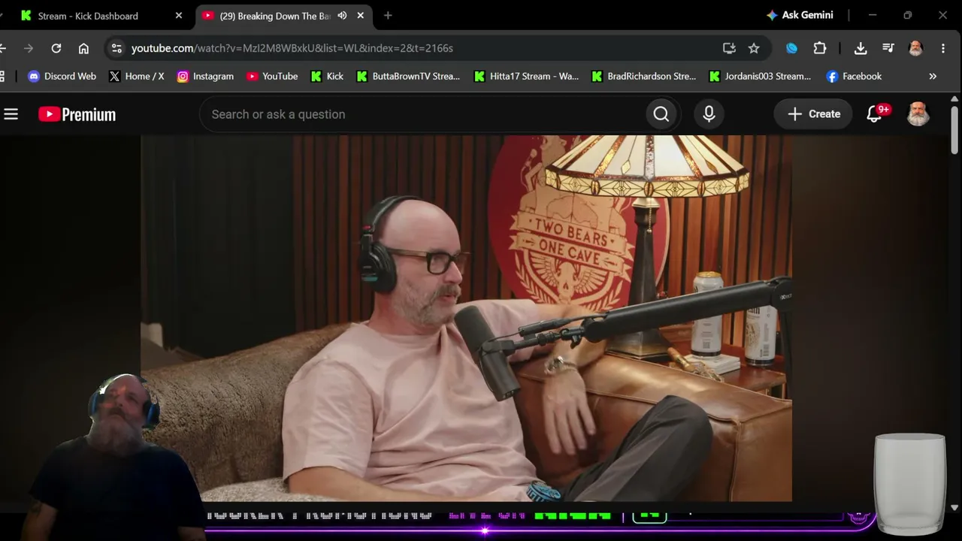The height and width of the screenshot is (541, 962).
Task: Open the browser home page
Action: (x=83, y=48)
